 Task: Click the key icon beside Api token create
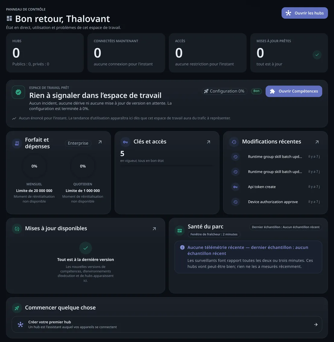(235, 187)
